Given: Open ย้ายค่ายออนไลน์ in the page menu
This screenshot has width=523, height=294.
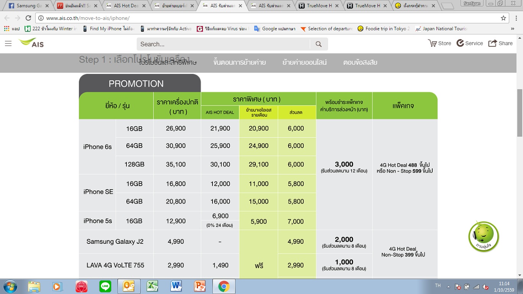Looking at the screenshot, I should click(304, 62).
